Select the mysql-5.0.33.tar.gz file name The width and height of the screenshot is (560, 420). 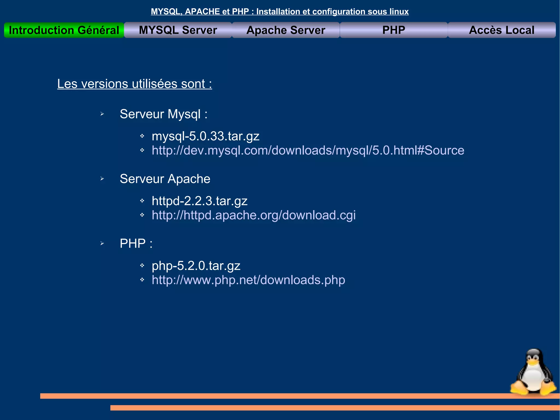206,136
